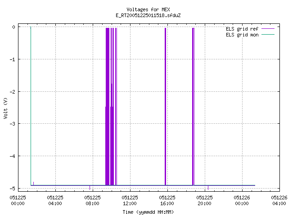Click the 'Time (yymmdd HH:MM)' x-axis label
The height and width of the screenshot is (216, 288).
point(148,212)
